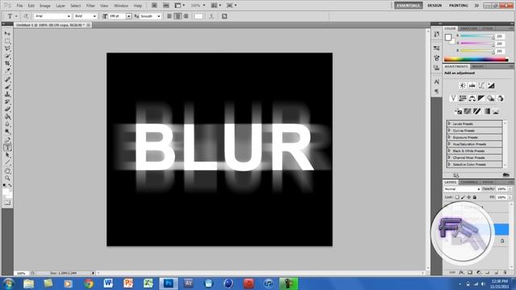Add a Levels adjustment layer

pos(472,85)
